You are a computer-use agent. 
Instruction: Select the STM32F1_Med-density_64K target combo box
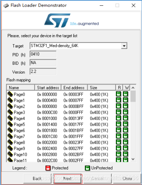click(x=78, y=46)
